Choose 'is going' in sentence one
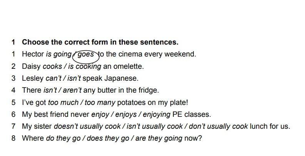305x156 pixels. 59,55
